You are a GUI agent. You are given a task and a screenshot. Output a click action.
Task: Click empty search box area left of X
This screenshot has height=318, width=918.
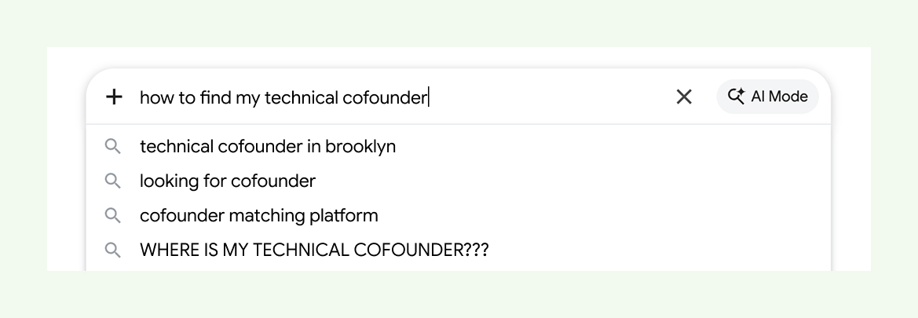(x=550, y=97)
